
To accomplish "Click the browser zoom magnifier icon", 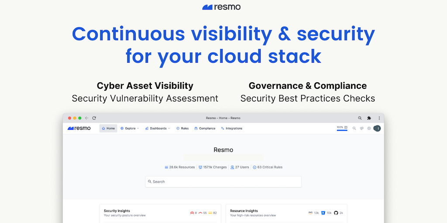I will click(x=360, y=118).
